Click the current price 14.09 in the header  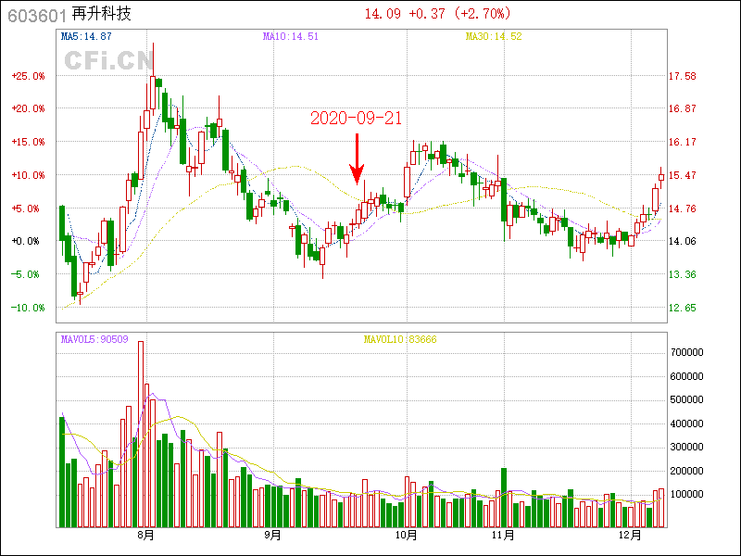[383, 14]
